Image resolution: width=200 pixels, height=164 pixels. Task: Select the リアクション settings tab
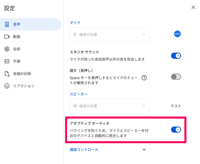tap(30, 86)
